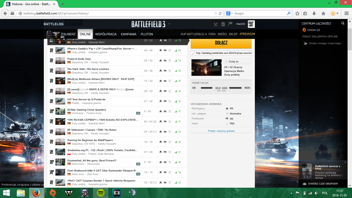Go to the KAMPANIA tab

pyautogui.click(x=129, y=34)
